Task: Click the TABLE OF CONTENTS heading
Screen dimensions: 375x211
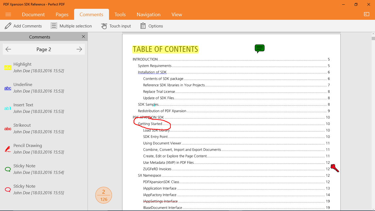Action: click(165, 49)
